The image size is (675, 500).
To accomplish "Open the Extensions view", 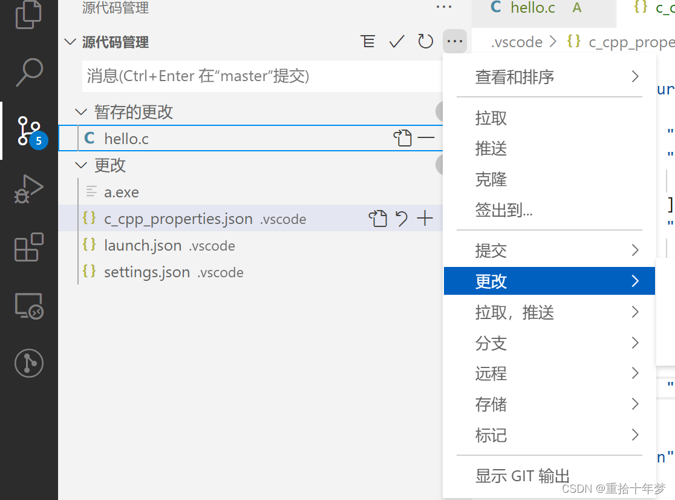I will pos(28,248).
